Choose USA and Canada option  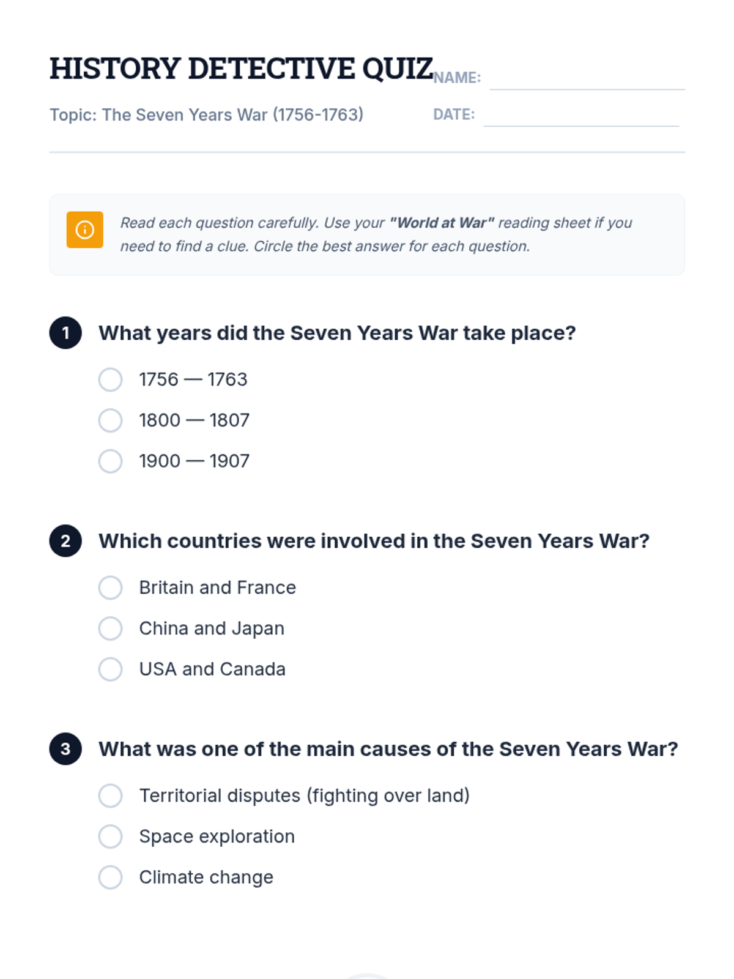click(x=111, y=669)
